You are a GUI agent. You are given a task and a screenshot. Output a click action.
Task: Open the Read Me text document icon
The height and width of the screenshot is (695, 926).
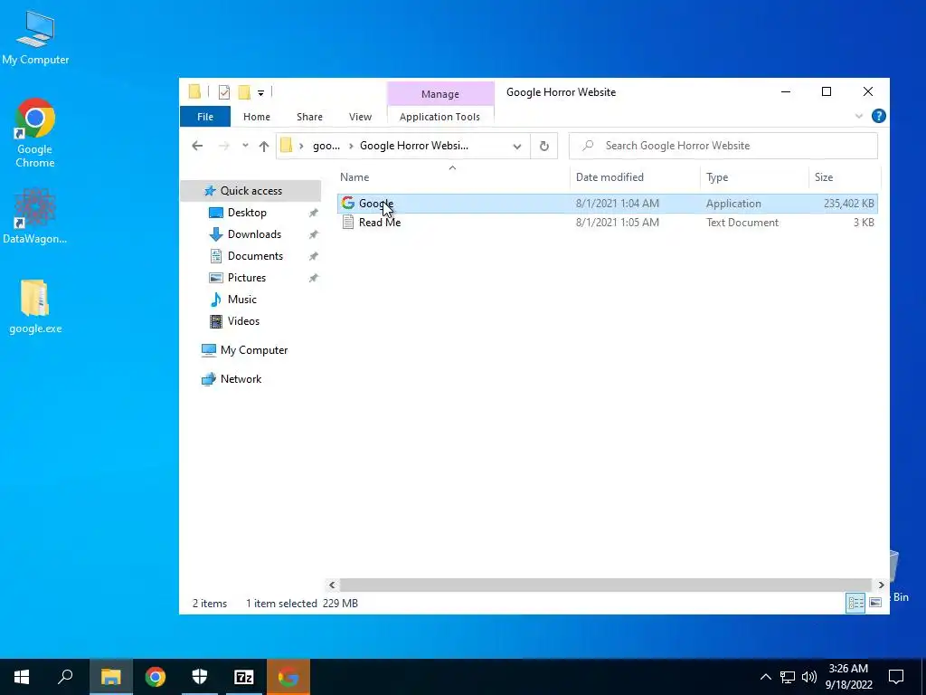[348, 223]
